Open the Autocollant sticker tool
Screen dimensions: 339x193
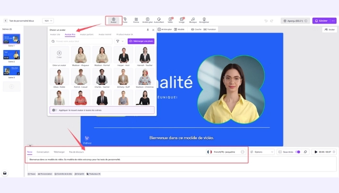(159, 20)
